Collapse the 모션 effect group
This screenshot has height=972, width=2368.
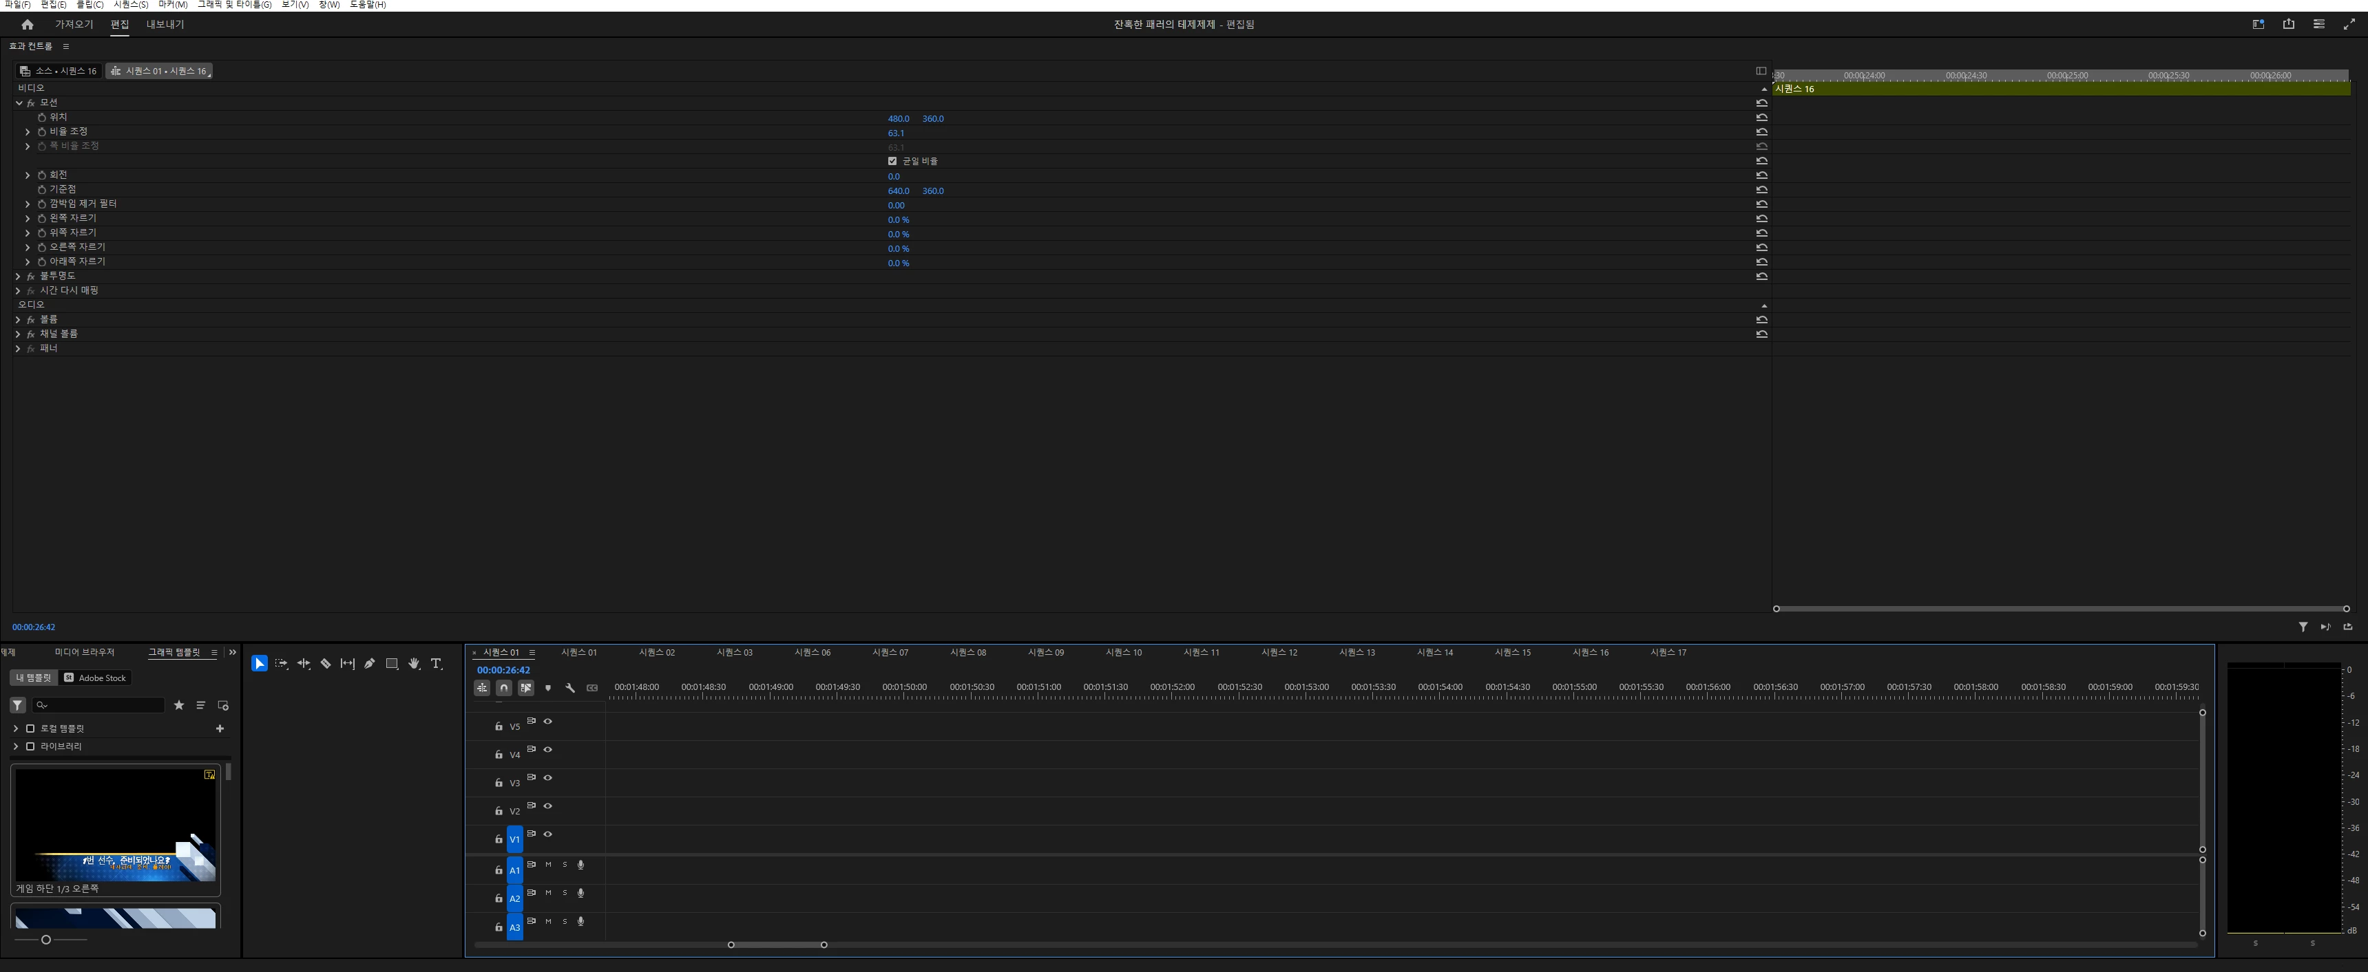[19, 103]
